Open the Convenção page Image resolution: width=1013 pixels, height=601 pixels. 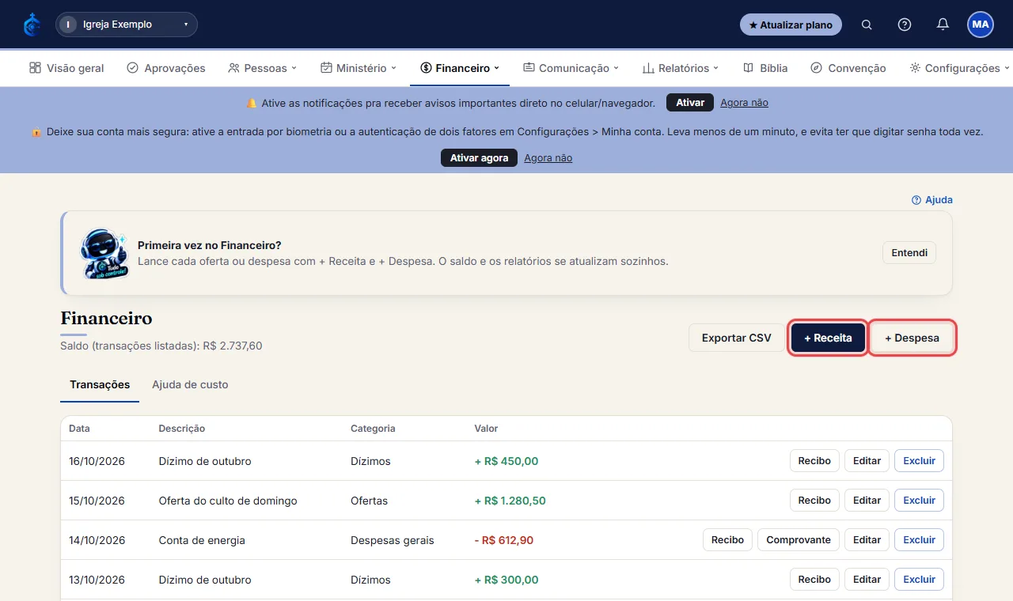coord(848,68)
